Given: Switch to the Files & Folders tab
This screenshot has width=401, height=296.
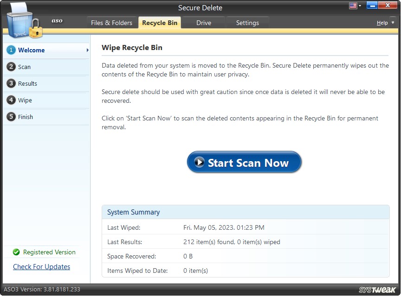Looking at the screenshot, I should pos(112,22).
